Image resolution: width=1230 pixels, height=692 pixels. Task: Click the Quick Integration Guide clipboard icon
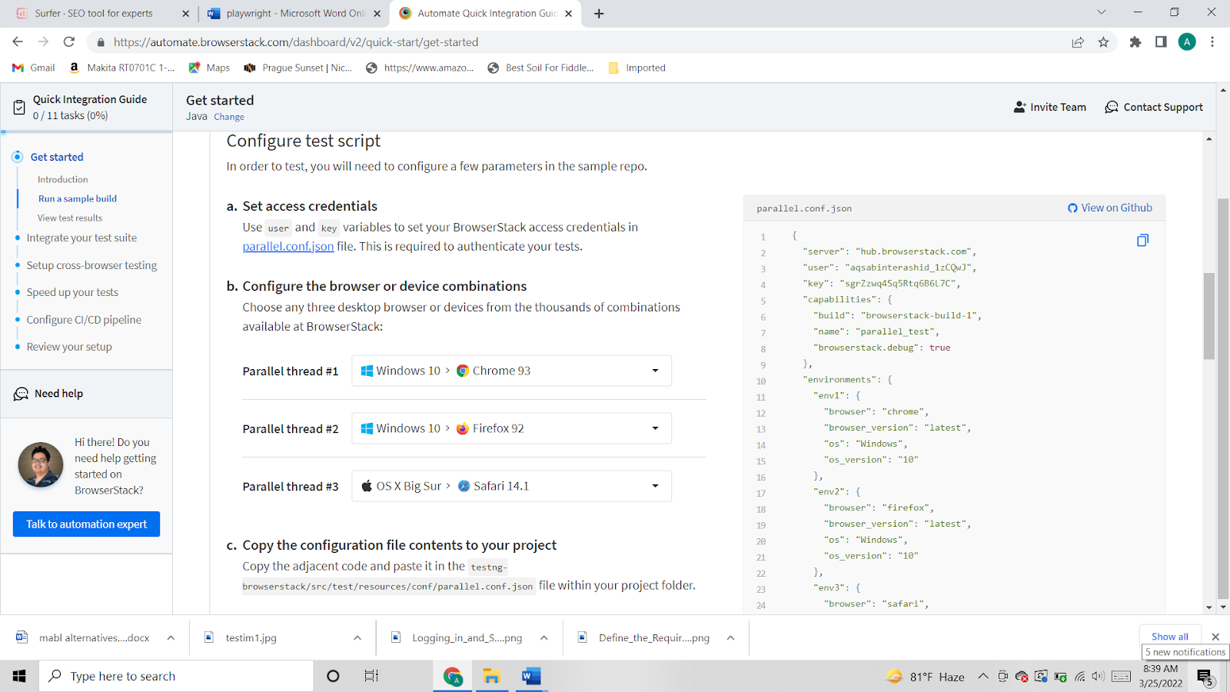pos(19,107)
